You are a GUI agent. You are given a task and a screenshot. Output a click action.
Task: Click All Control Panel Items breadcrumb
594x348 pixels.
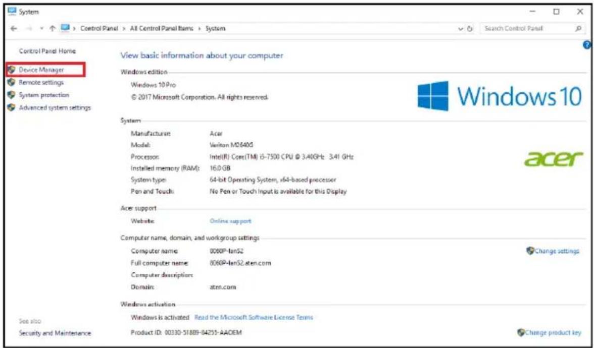pyautogui.click(x=162, y=28)
